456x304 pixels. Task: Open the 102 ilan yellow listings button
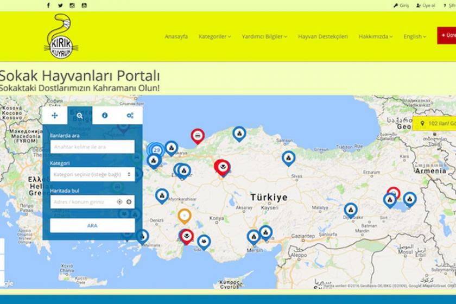click(435, 124)
